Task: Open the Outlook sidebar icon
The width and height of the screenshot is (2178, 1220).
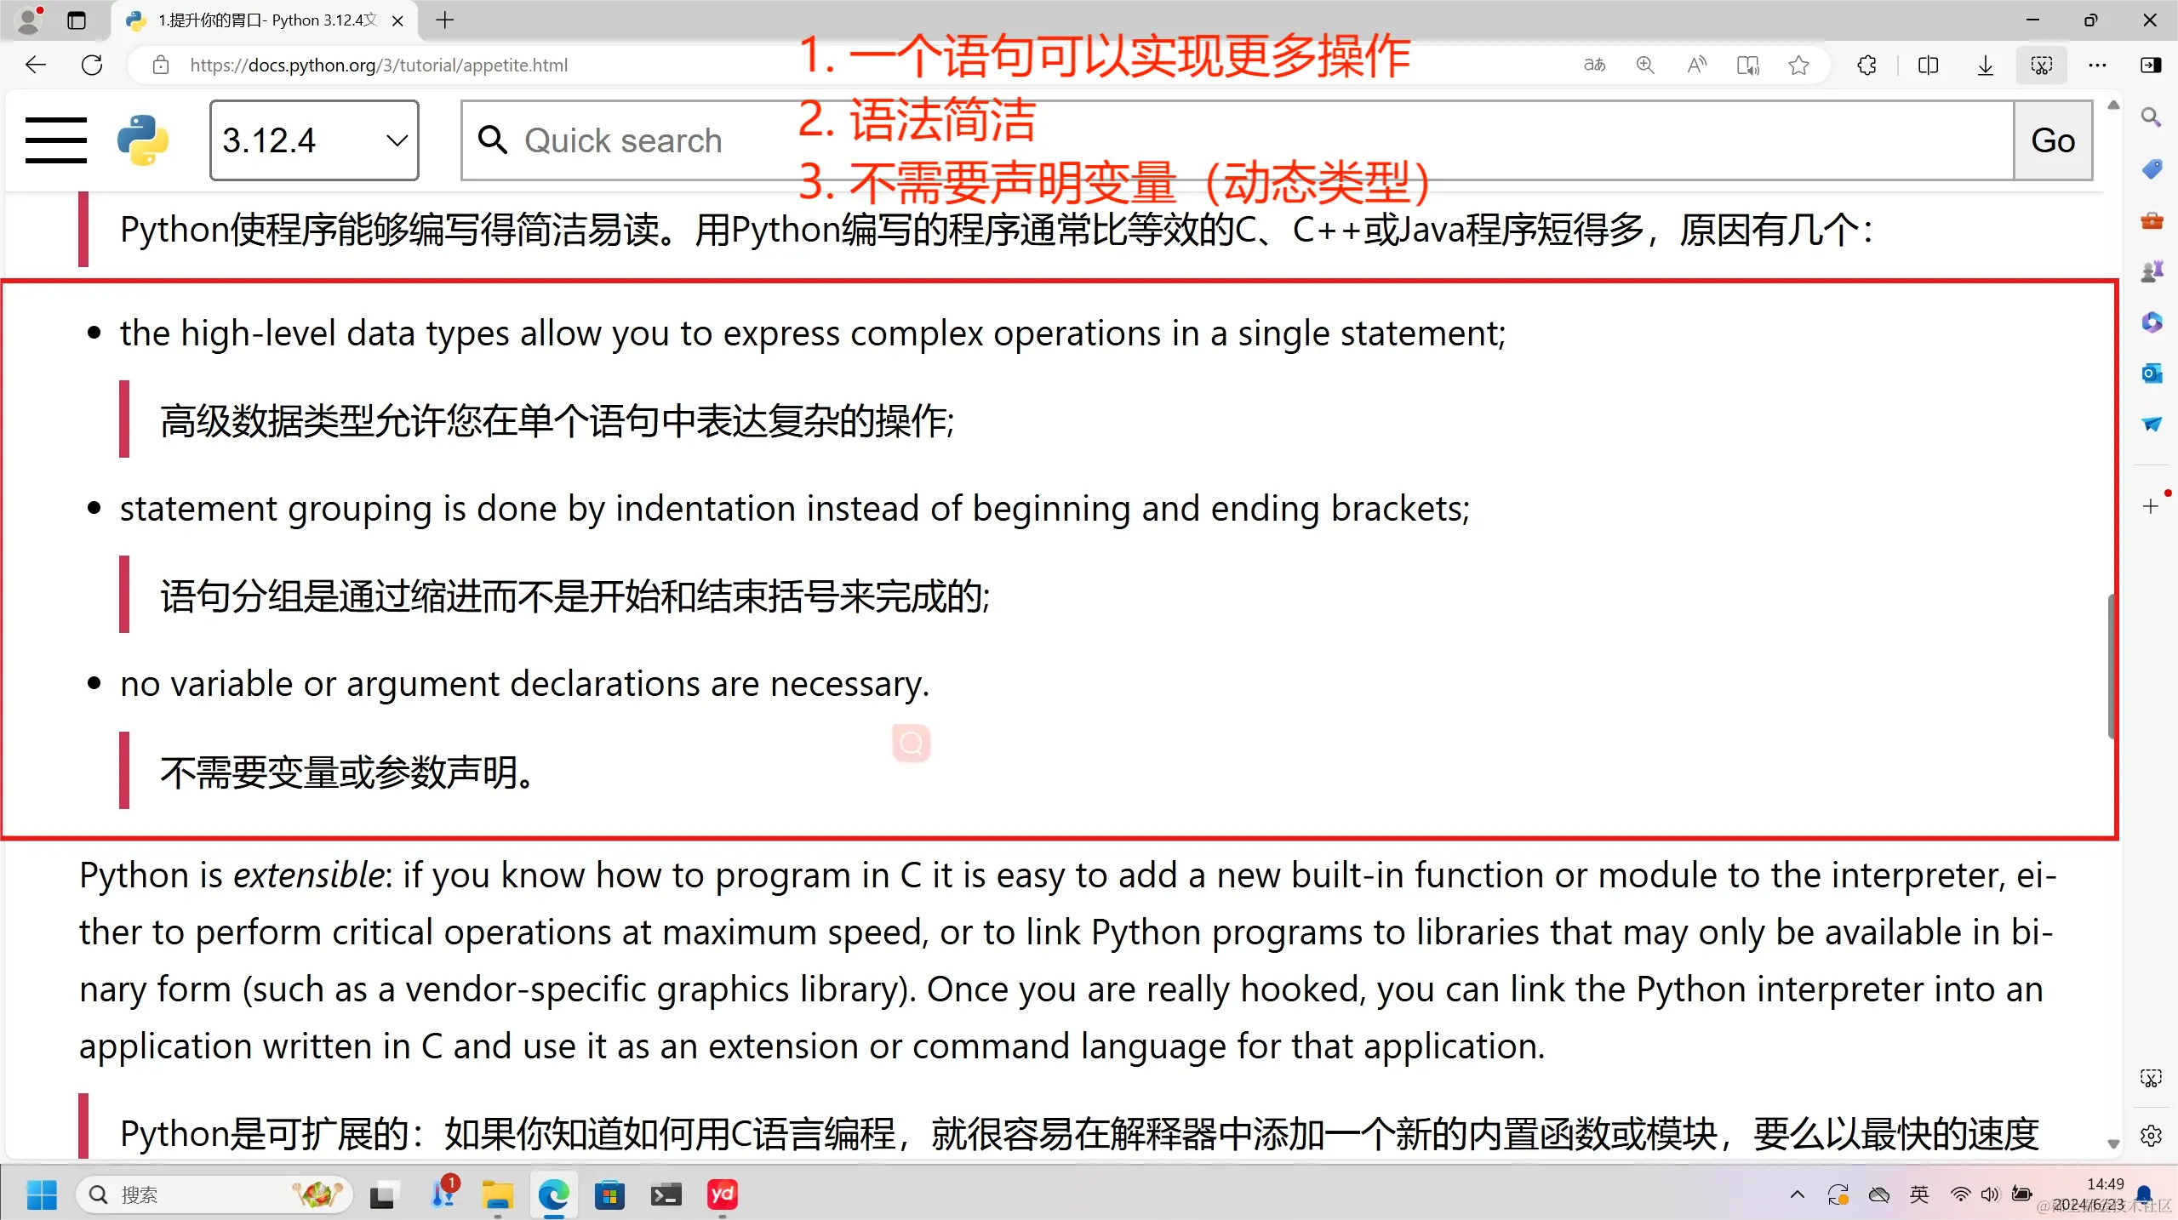Action: [x=2151, y=373]
